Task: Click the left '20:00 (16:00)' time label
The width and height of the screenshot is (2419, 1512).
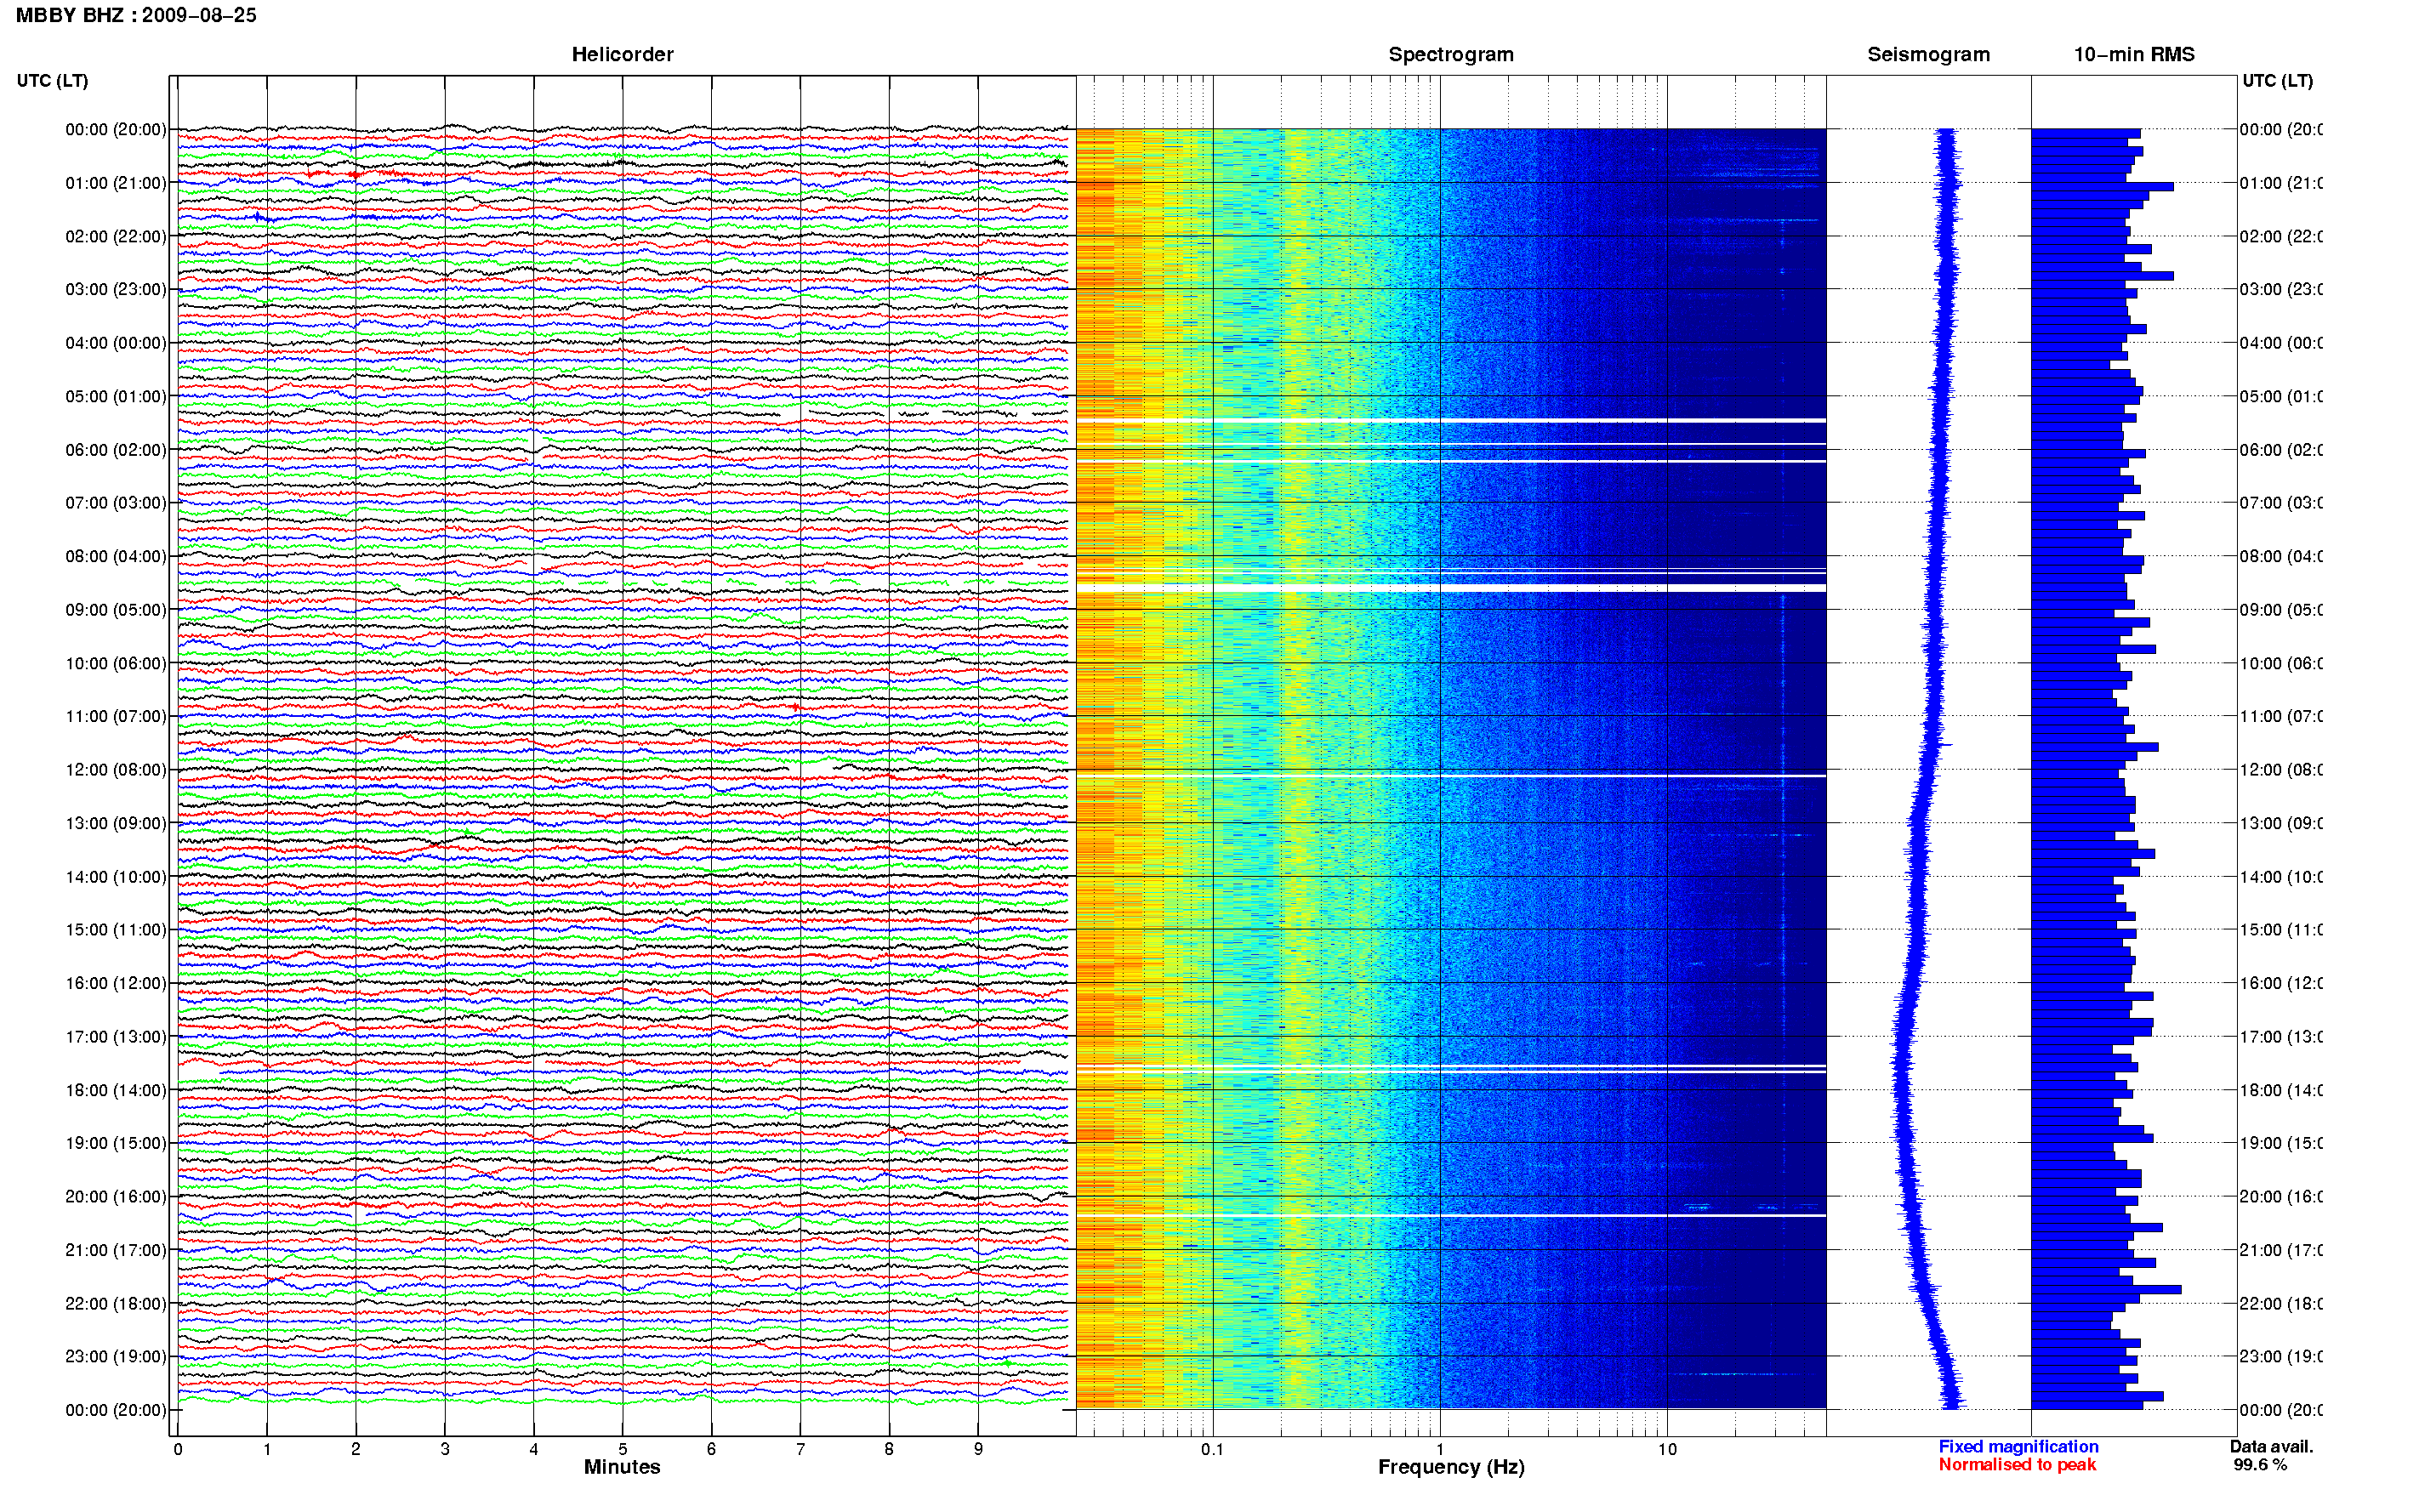Action: pos(115,1196)
